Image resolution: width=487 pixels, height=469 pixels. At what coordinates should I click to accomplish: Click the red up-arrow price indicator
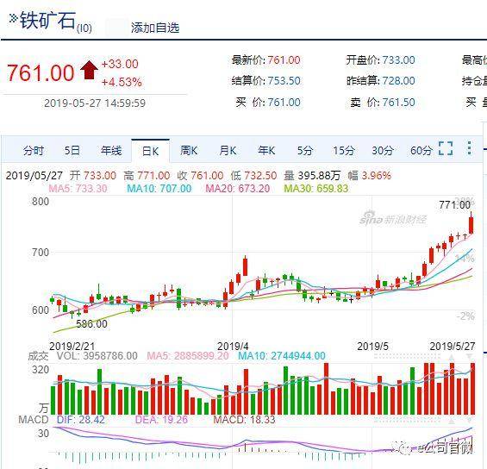tap(89, 70)
